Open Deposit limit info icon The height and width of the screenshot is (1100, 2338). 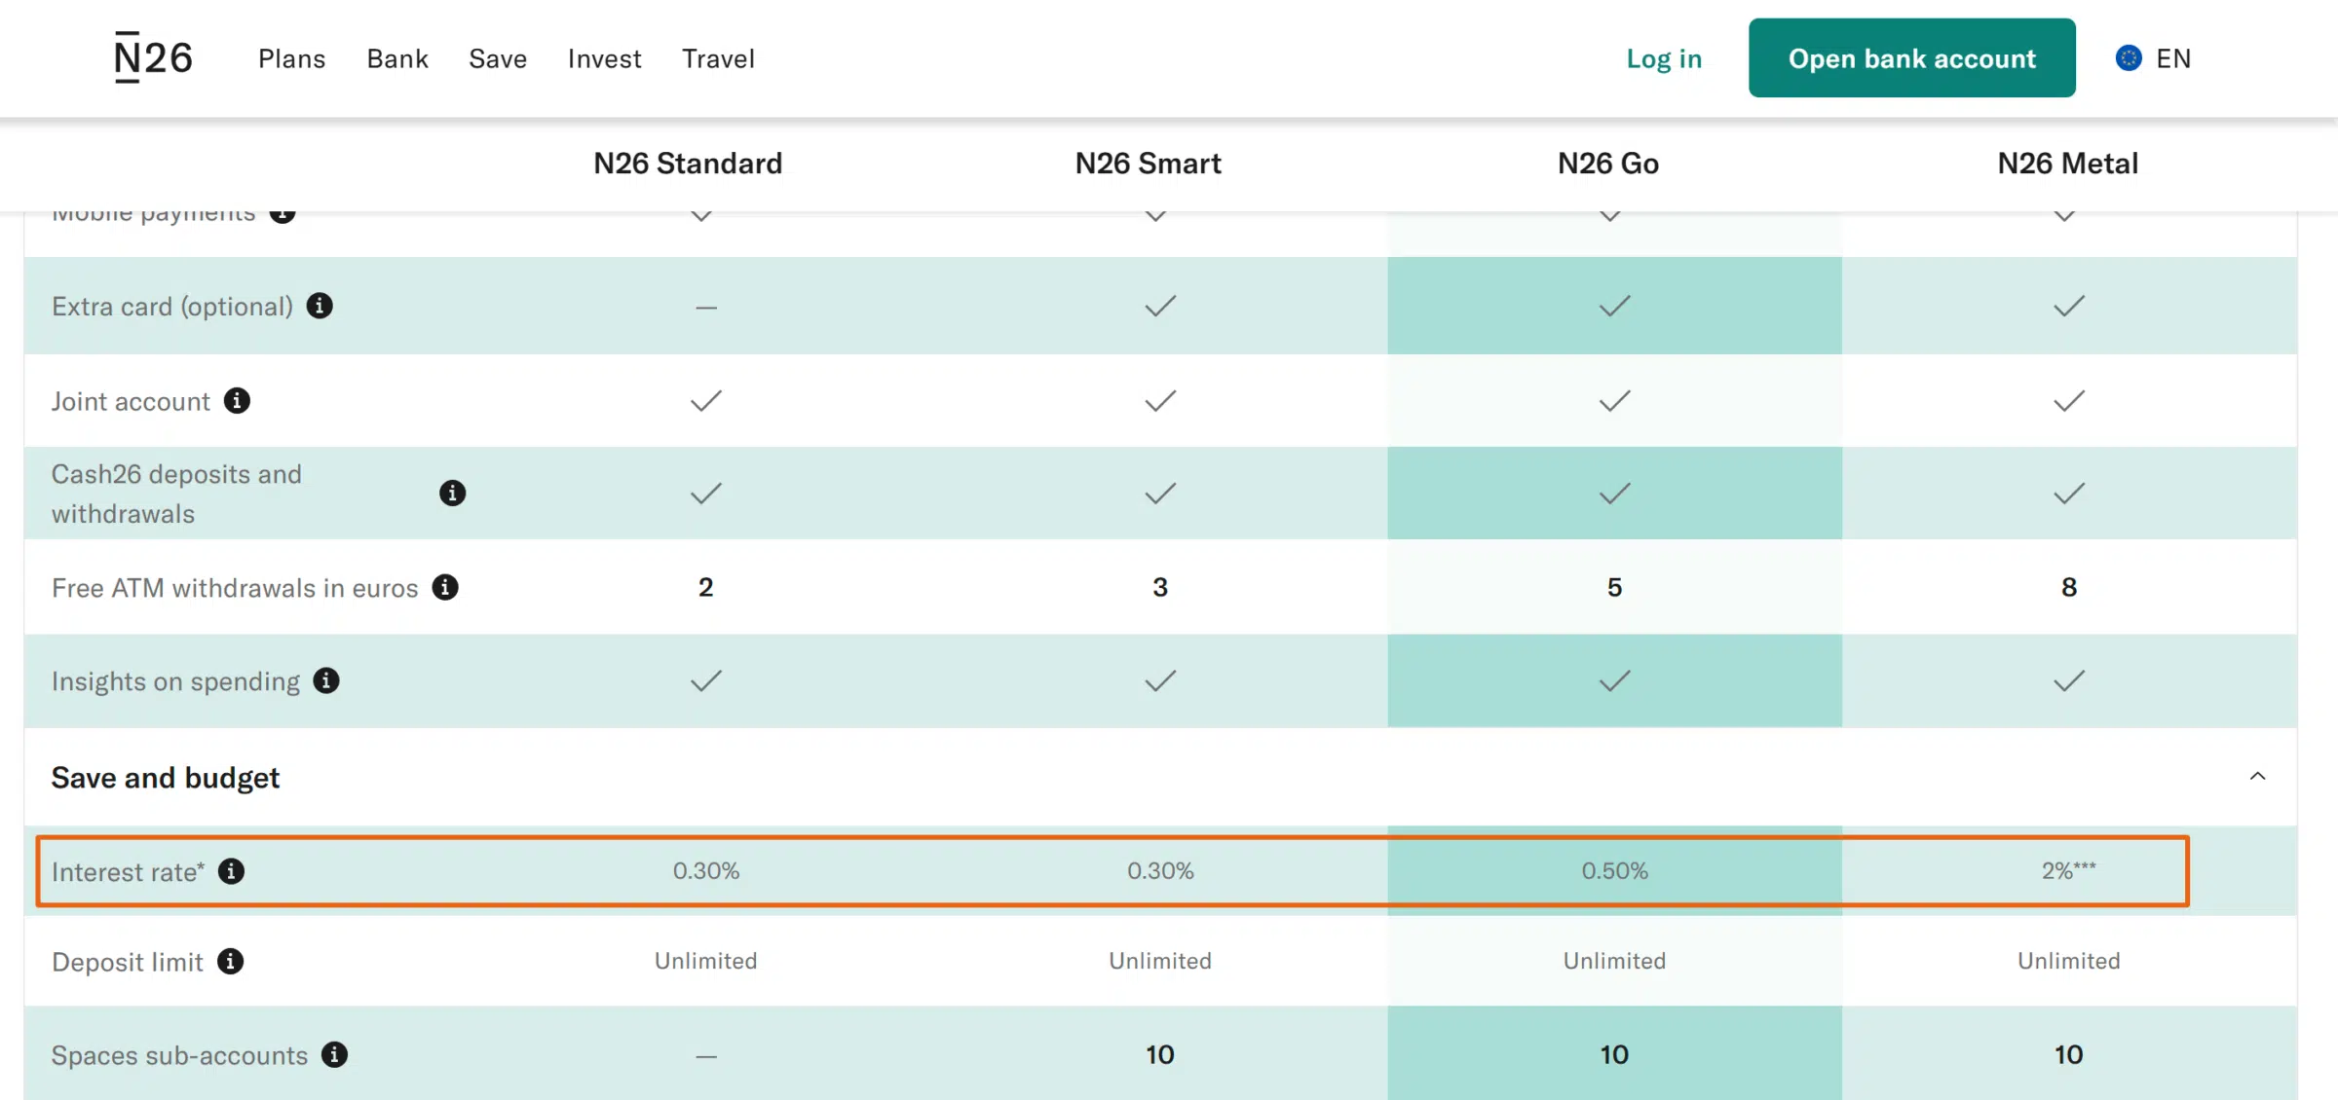(x=230, y=961)
